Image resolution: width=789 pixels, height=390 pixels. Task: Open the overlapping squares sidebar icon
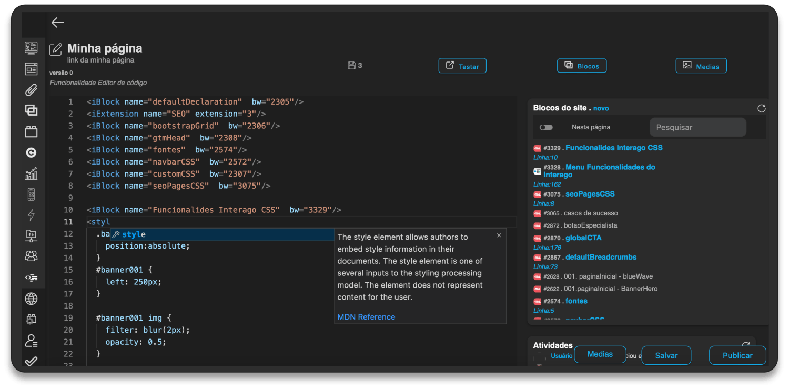click(31, 110)
